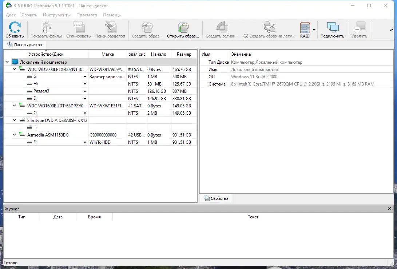
Task: Open the Инструменты menu
Action: click(x=57, y=15)
